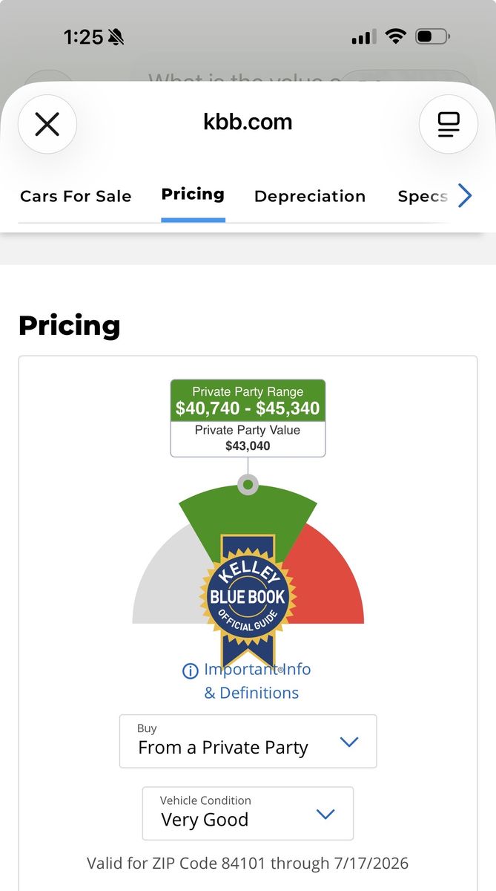This screenshot has height=891, width=496.
Task: Select the Specs tab
Action: point(423,196)
